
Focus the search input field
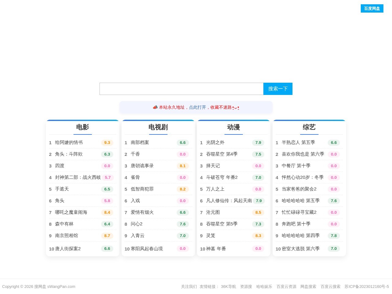click(x=181, y=89)
